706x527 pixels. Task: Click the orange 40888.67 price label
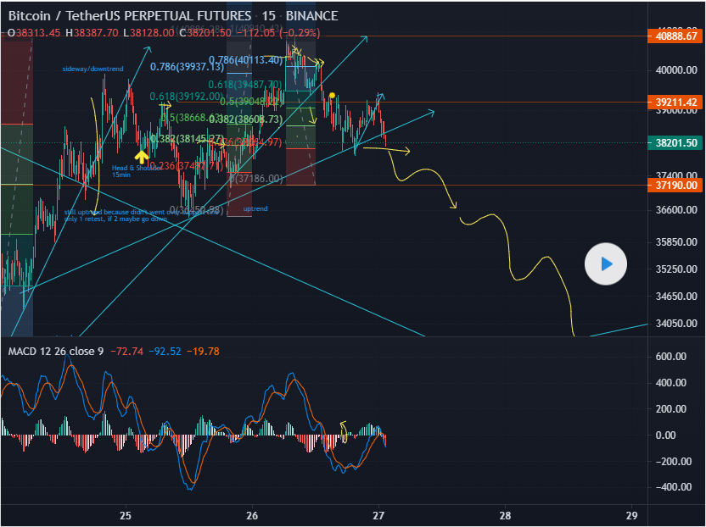coord(675,36)
